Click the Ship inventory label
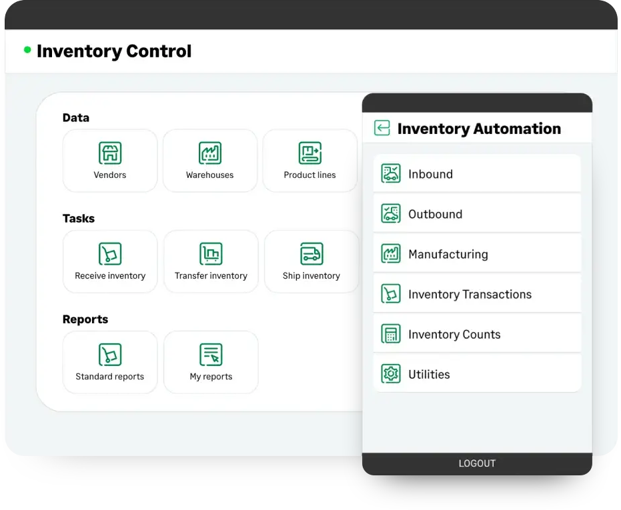This screenshot has width=621, height=510. click(x=312, y=275)
